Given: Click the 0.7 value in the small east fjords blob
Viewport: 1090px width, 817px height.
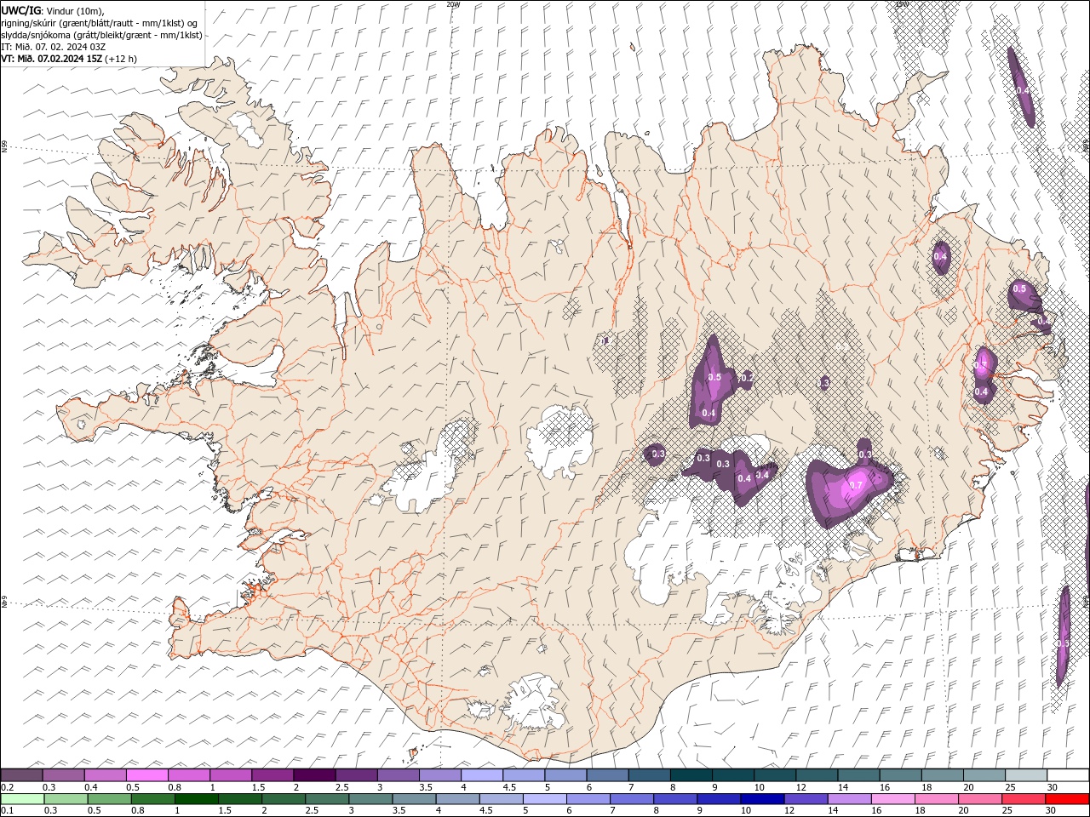Looking at the screenshot, I should click(981, 365).
